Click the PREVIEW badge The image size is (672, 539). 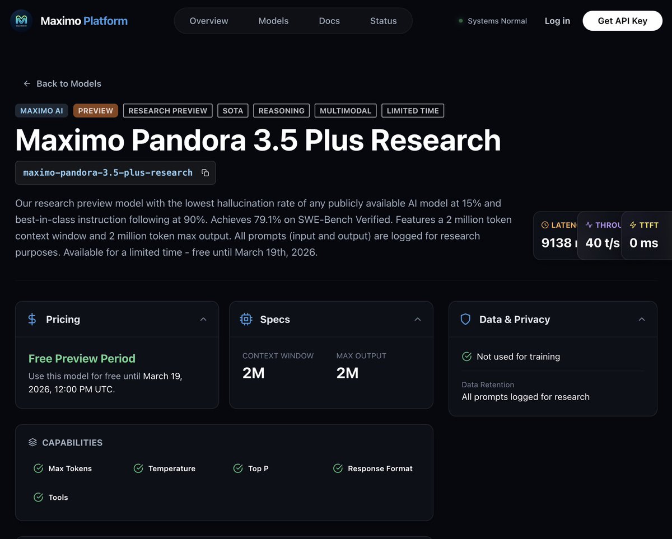96,111
